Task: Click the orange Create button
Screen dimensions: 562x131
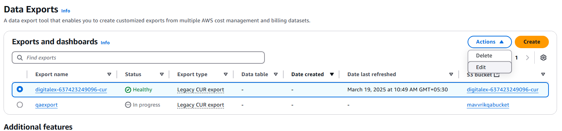Action: pos(531,42)
